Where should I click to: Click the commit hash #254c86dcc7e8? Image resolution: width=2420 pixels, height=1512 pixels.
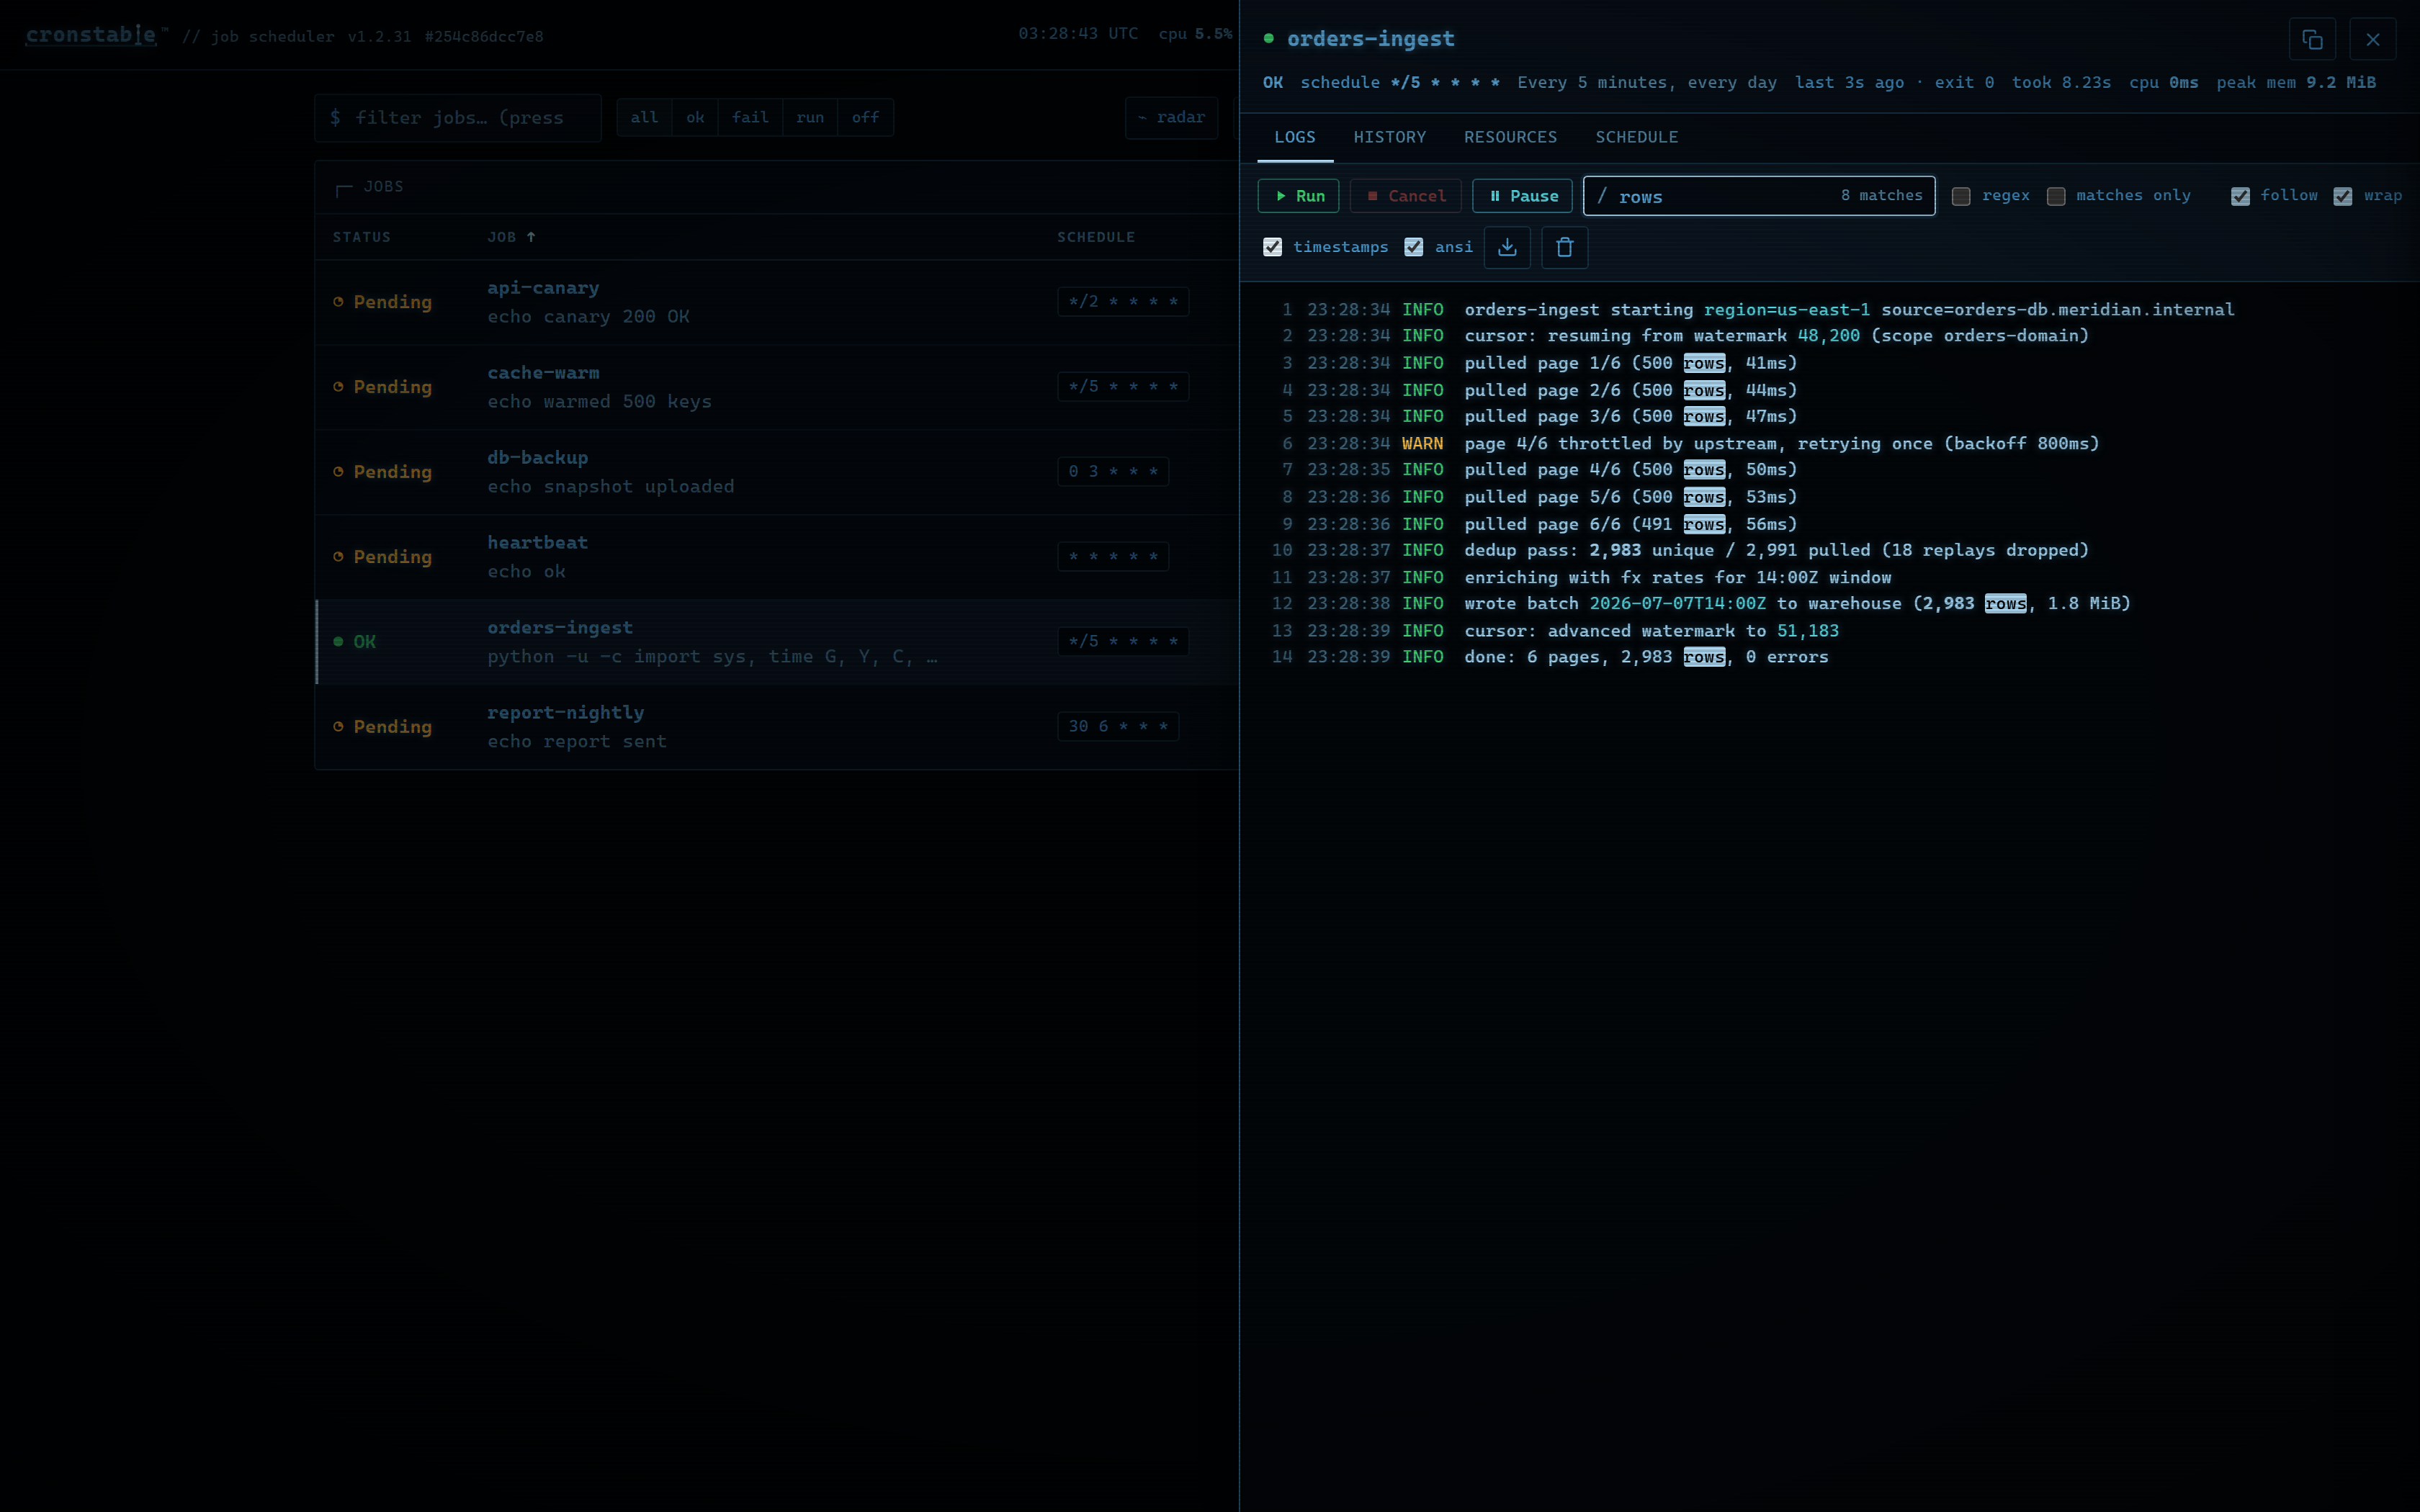(x=484, y=37)
